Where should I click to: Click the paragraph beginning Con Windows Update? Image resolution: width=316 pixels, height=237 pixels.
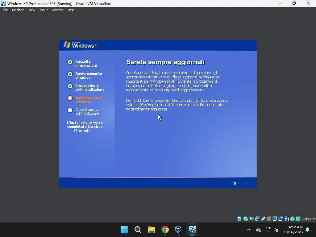173,81
